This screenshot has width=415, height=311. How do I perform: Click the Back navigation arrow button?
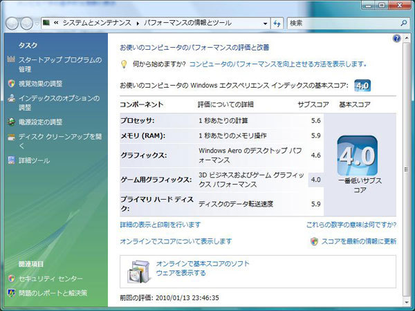[12, 23]
